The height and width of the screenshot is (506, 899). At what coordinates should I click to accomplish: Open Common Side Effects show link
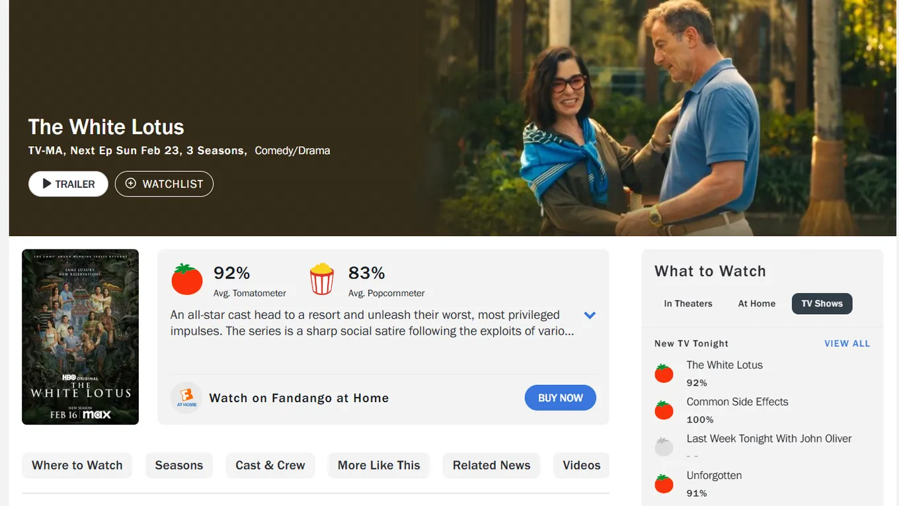pos(737,401)
